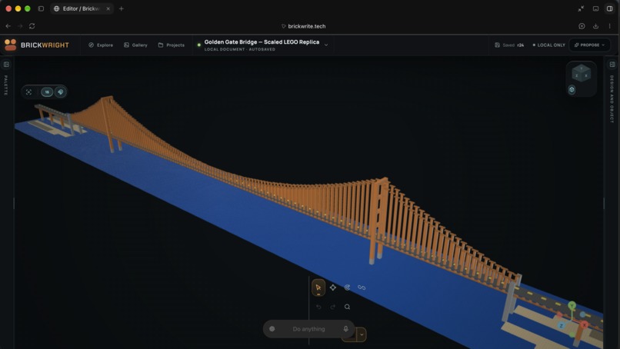The width and height of the screenshot is (620, 349).
Task: Open the magnifier search tool
Action: click(x=347, y=307)
